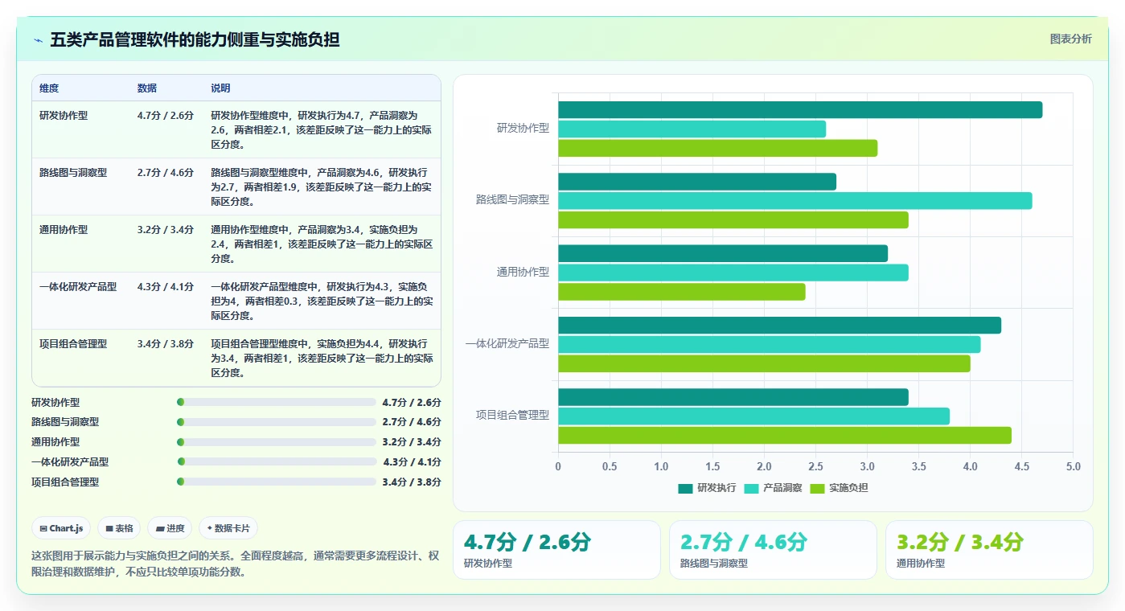
Task: Toggle the 实施负担 legend swatch
Action: tap(817, 488)
